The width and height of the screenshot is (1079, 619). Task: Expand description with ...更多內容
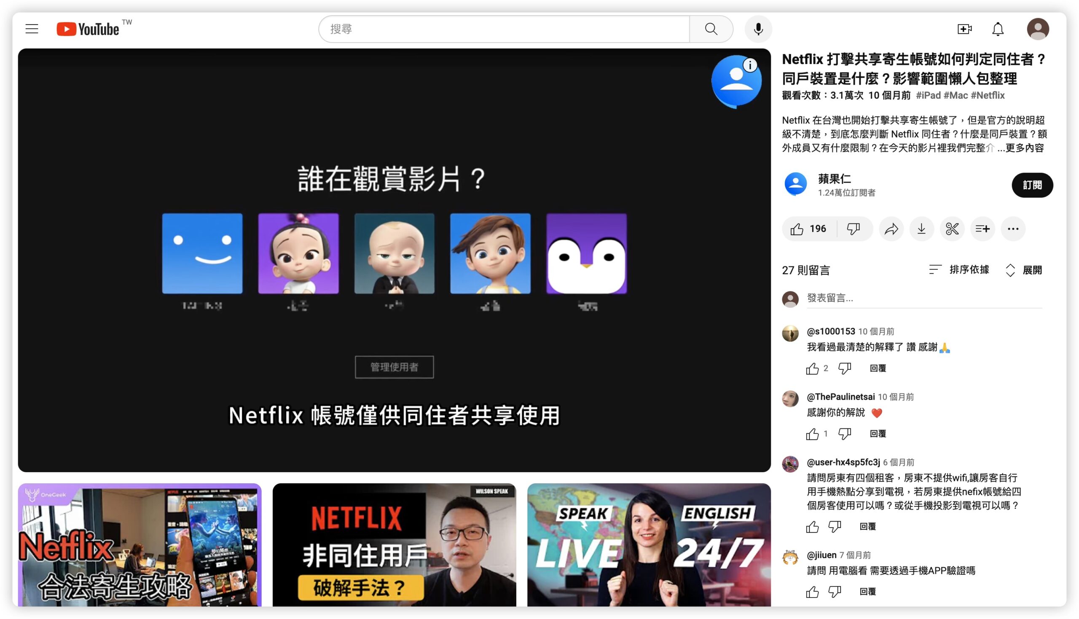[1020, 148]
